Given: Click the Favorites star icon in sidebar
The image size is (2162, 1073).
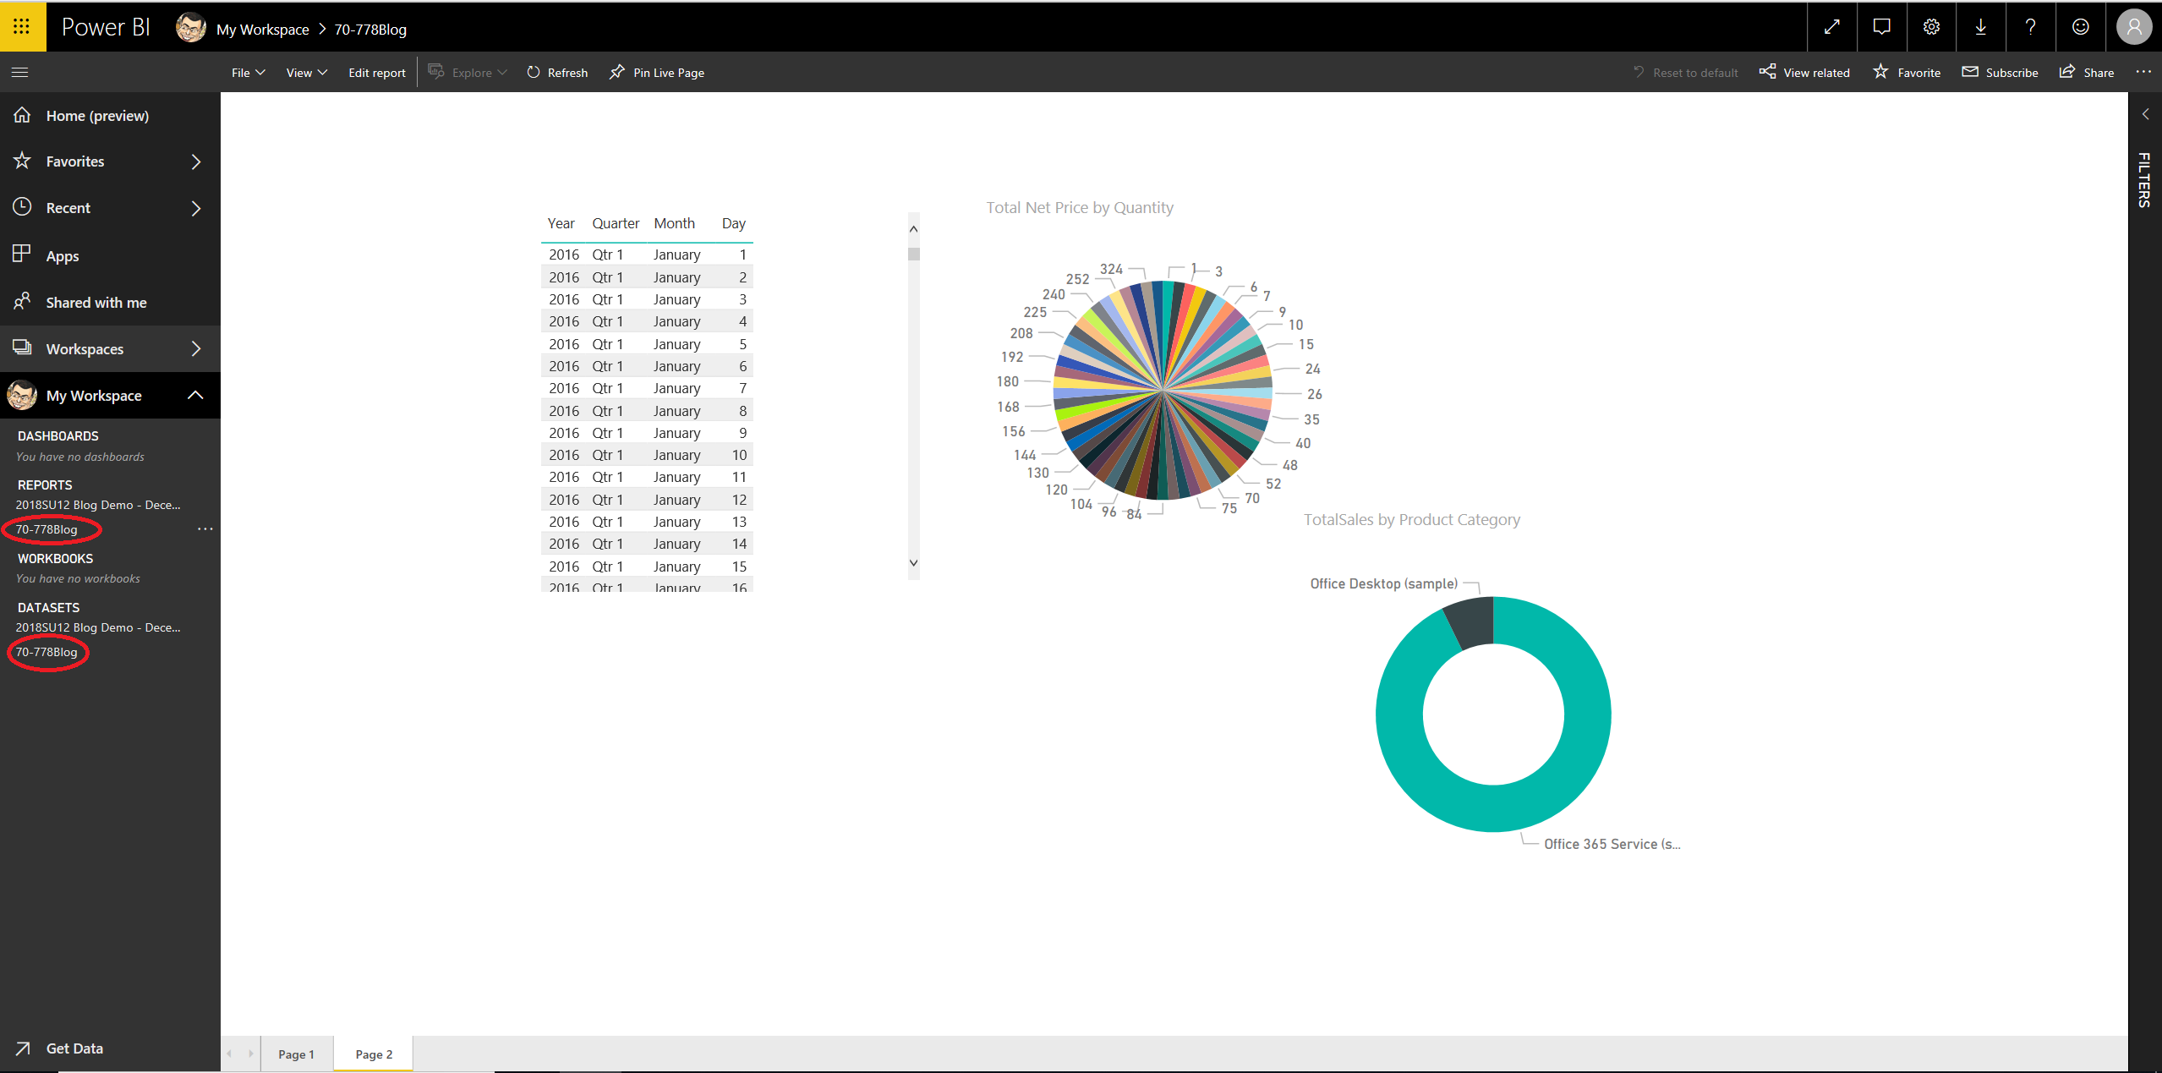Looking at the screenshot, I should click(22, 160).
